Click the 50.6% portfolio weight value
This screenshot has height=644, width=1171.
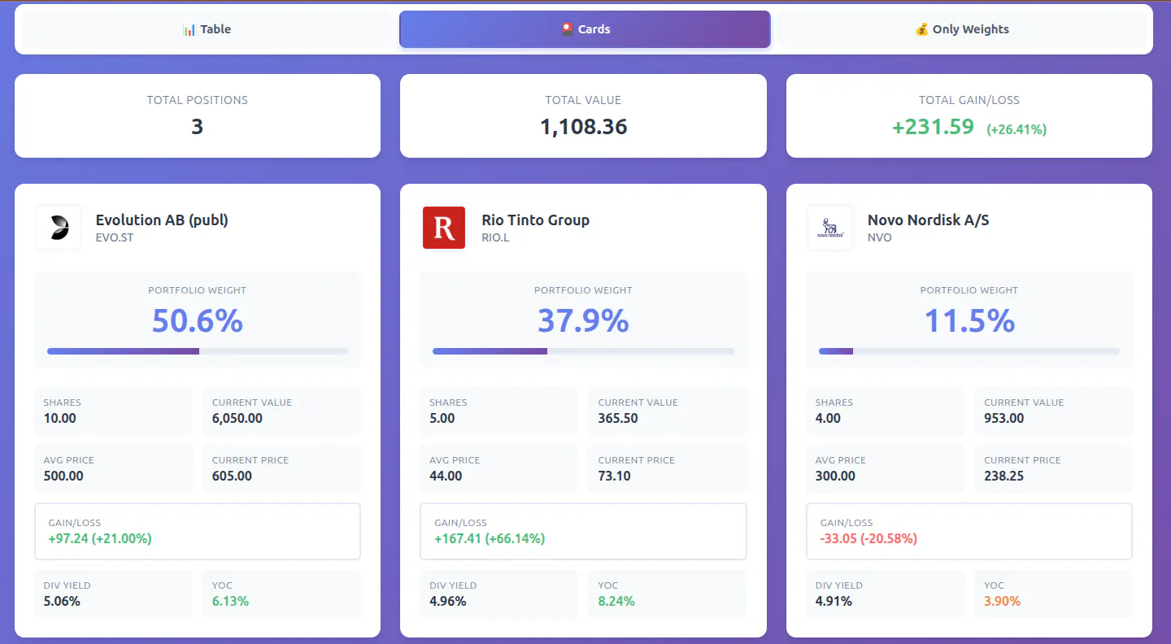click(198, 320)
